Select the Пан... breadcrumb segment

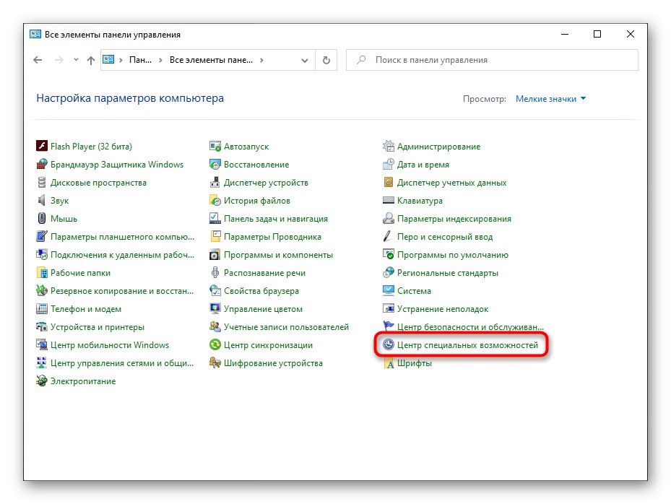(x=140, y=60)
